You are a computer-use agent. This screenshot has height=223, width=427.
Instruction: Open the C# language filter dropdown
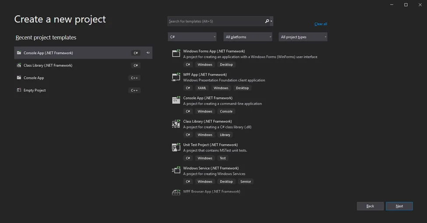point(192,37)
